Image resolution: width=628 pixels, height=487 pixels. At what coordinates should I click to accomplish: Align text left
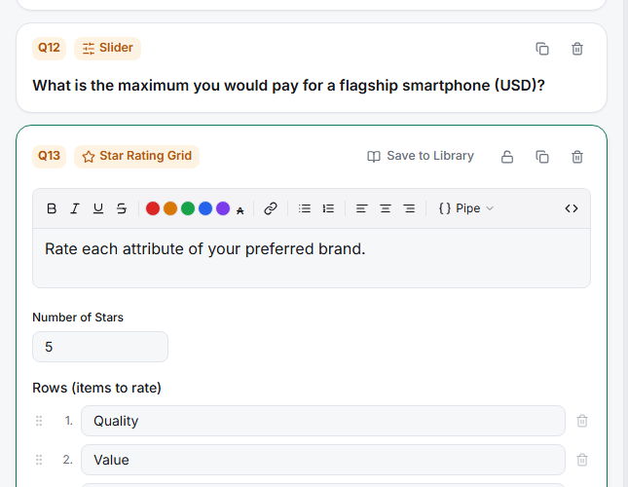[x=361, y=208]
